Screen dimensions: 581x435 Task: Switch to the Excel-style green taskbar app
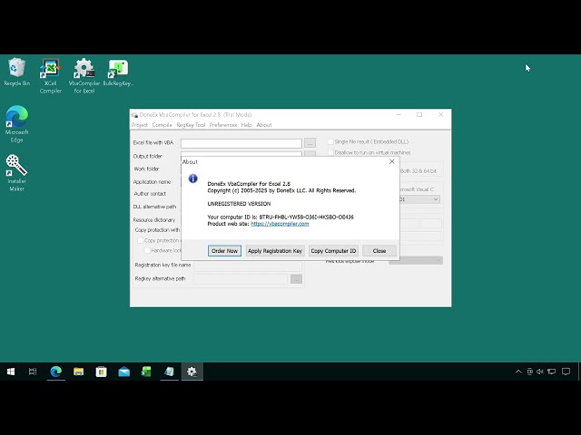146,372
